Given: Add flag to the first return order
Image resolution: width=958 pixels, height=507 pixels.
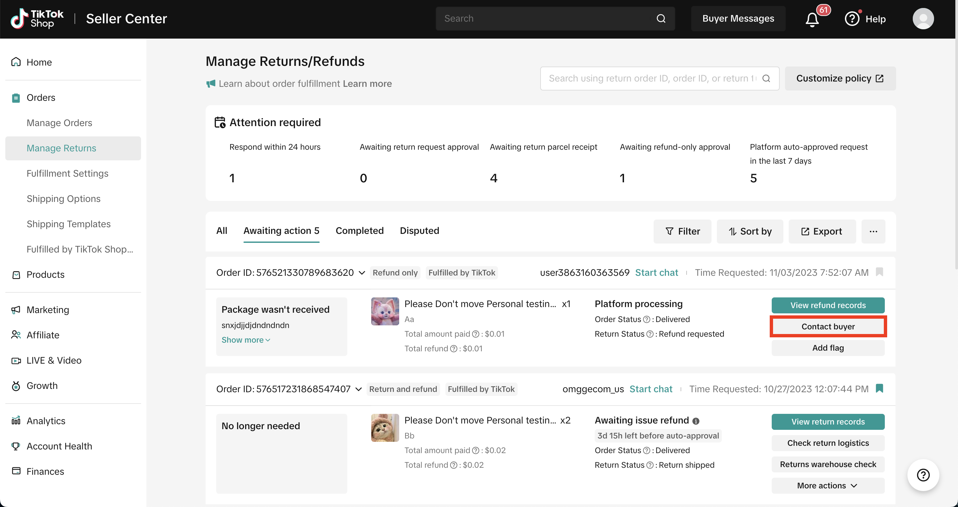Looking at the screenshot, I should (828, 348).
